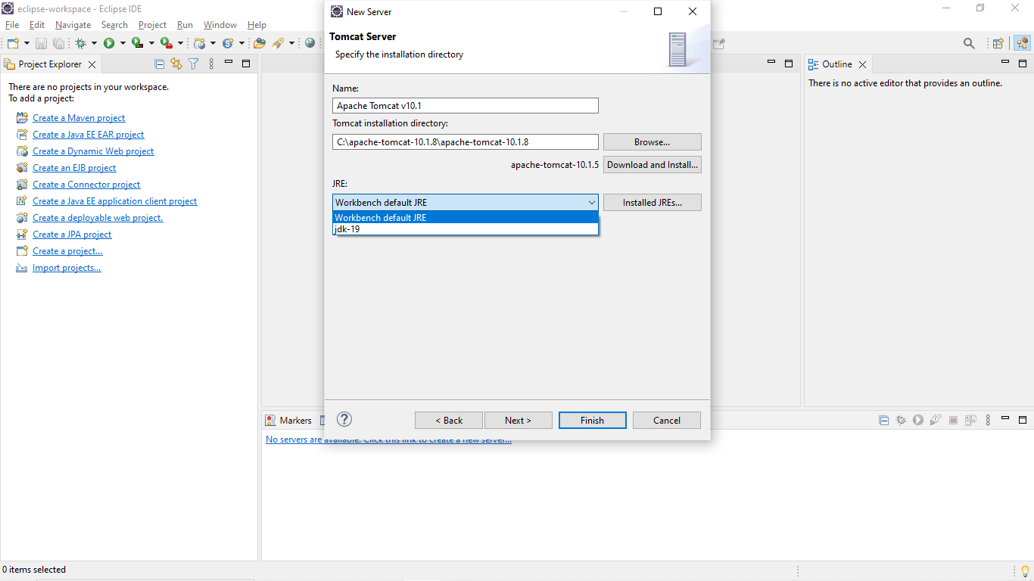Select the Java EE perspective icon
1034x581 pixels.
1022,43
